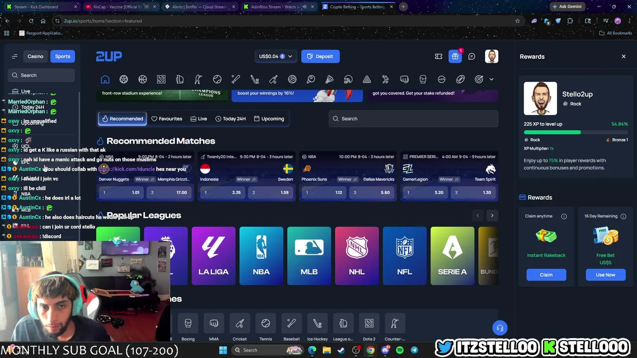637x358 pixels.
Task: Click Use Now for Free Bet
Action: coord(606,275)
